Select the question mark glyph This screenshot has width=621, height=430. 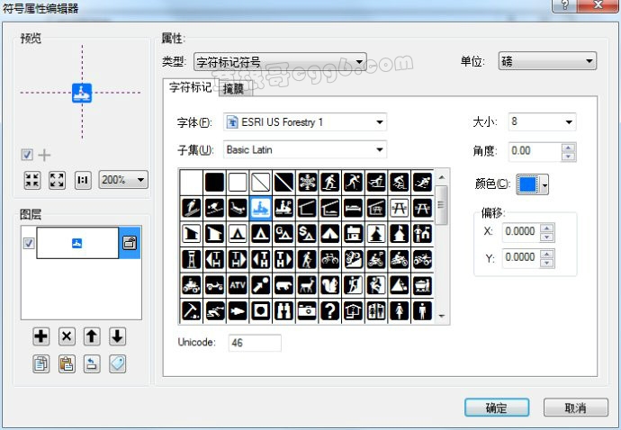(x=330, y=311)
